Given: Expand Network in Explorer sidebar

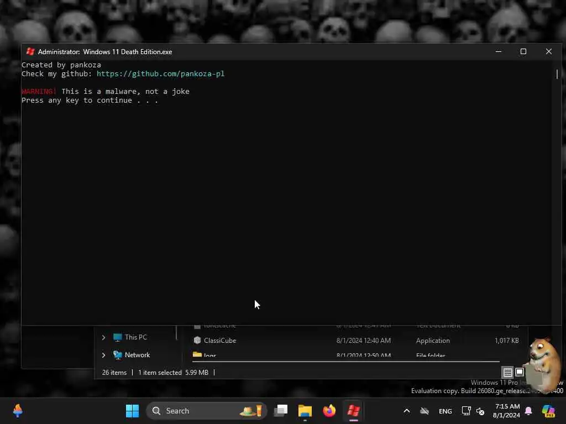Looking at the screenshot, I should [103, 355].
